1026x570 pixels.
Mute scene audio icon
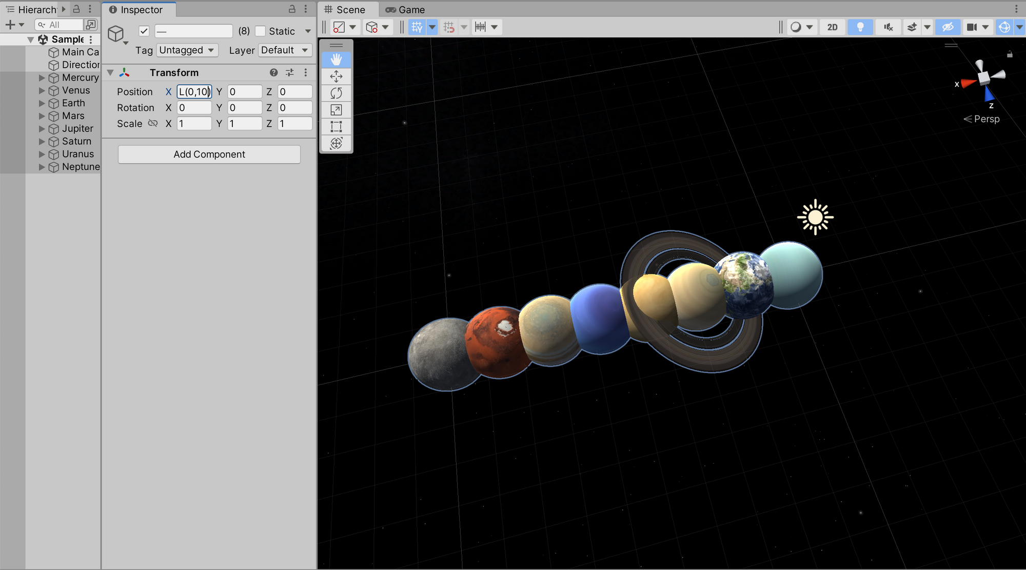(x=888, y=27)
